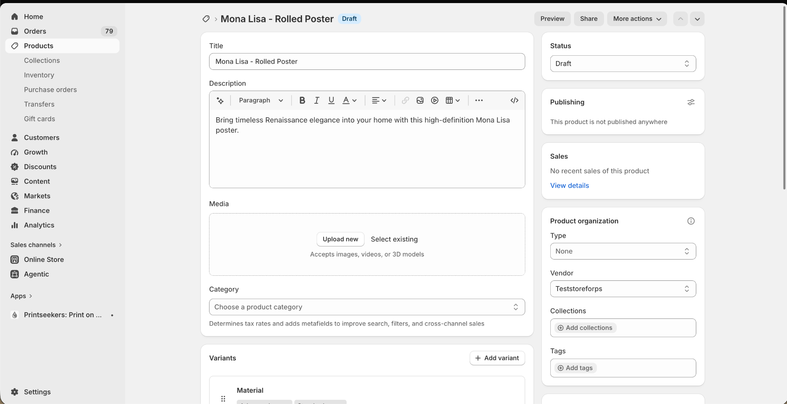Show HTML code view of description
The width and height of the screenshot is (787, 404).
(x=515, y=100)
